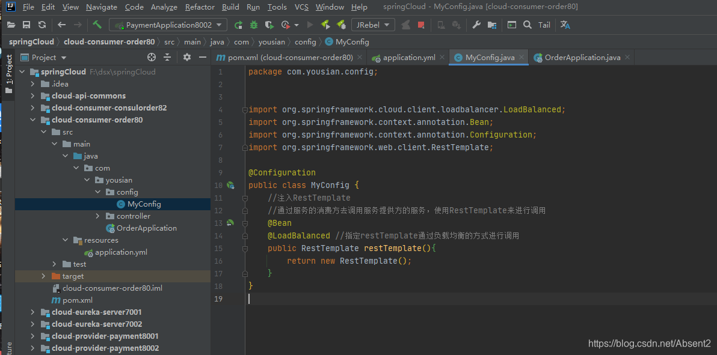Image resolution: width=717 pixels, height=355 pixels.
Task: Click the profiler run icon
Action: tap(286, 25)
